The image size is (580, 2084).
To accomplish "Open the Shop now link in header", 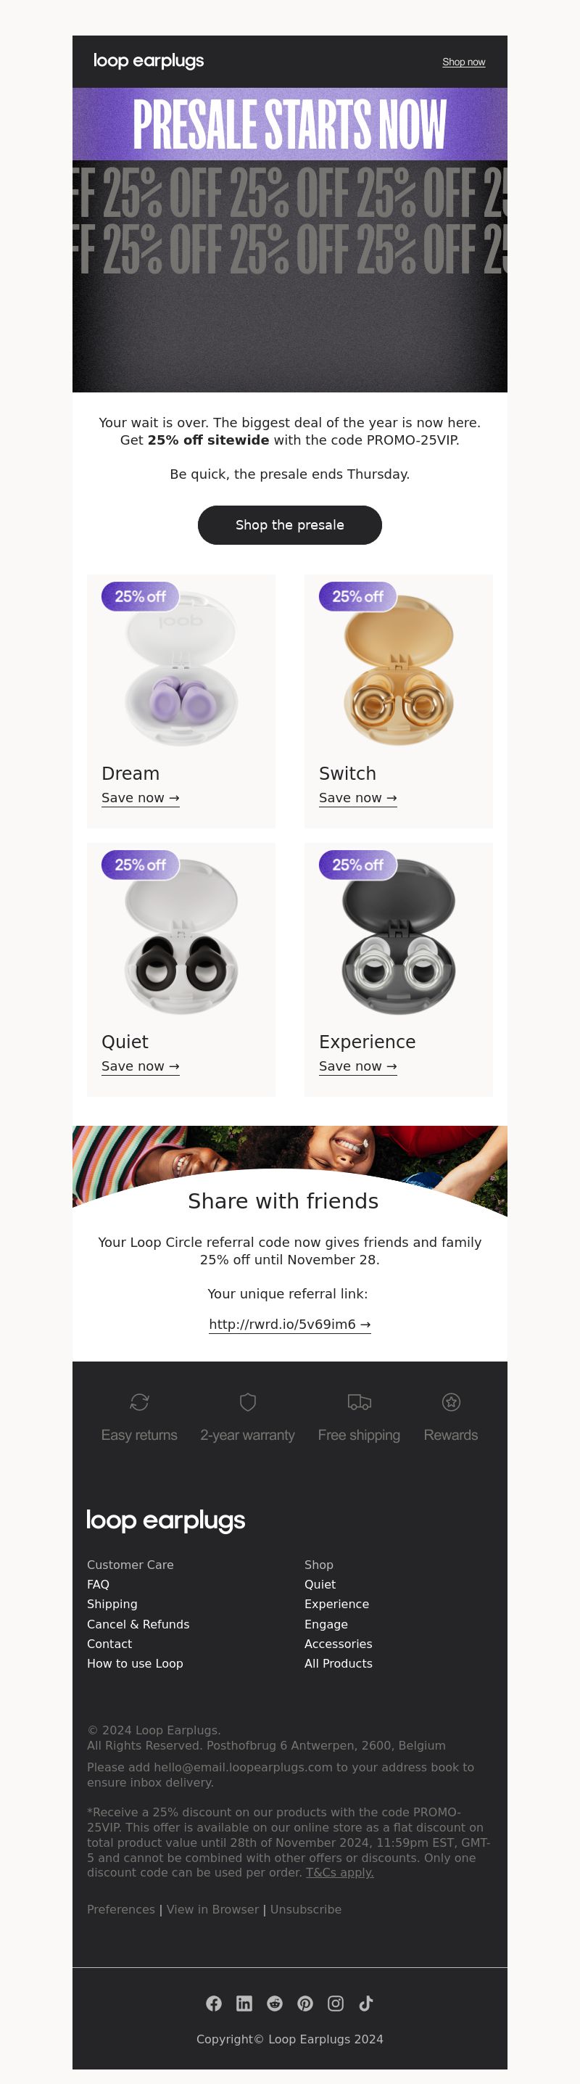I will point(463,62).
